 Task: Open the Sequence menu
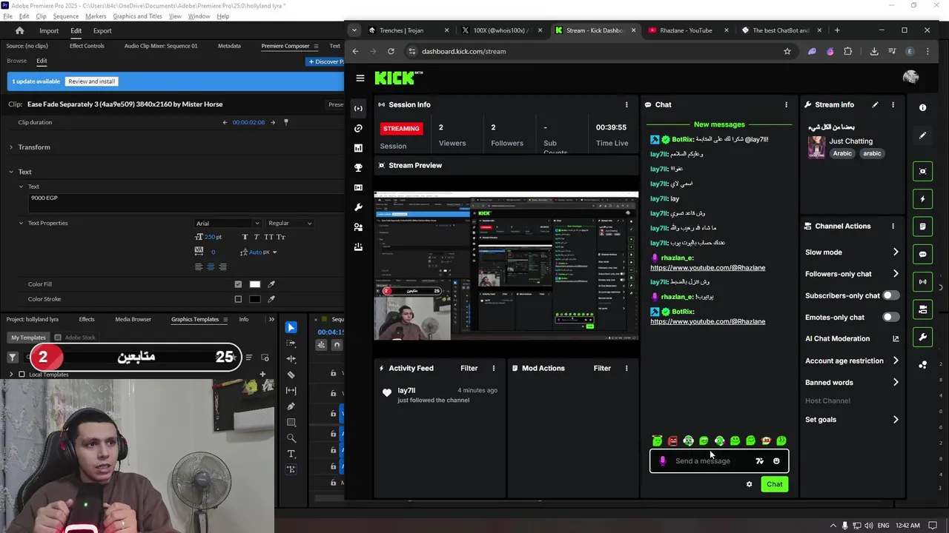pos(66,16)
